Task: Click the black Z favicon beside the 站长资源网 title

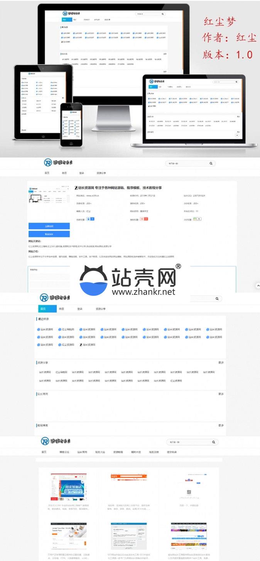Action: click(76, 188)
